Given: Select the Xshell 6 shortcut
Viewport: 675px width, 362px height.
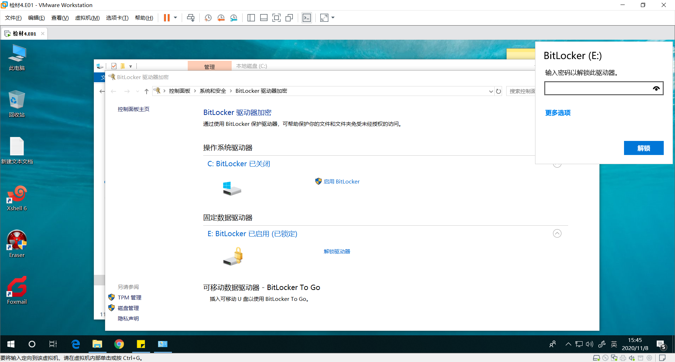Looking at the screenshot, I should pos(17,198).
